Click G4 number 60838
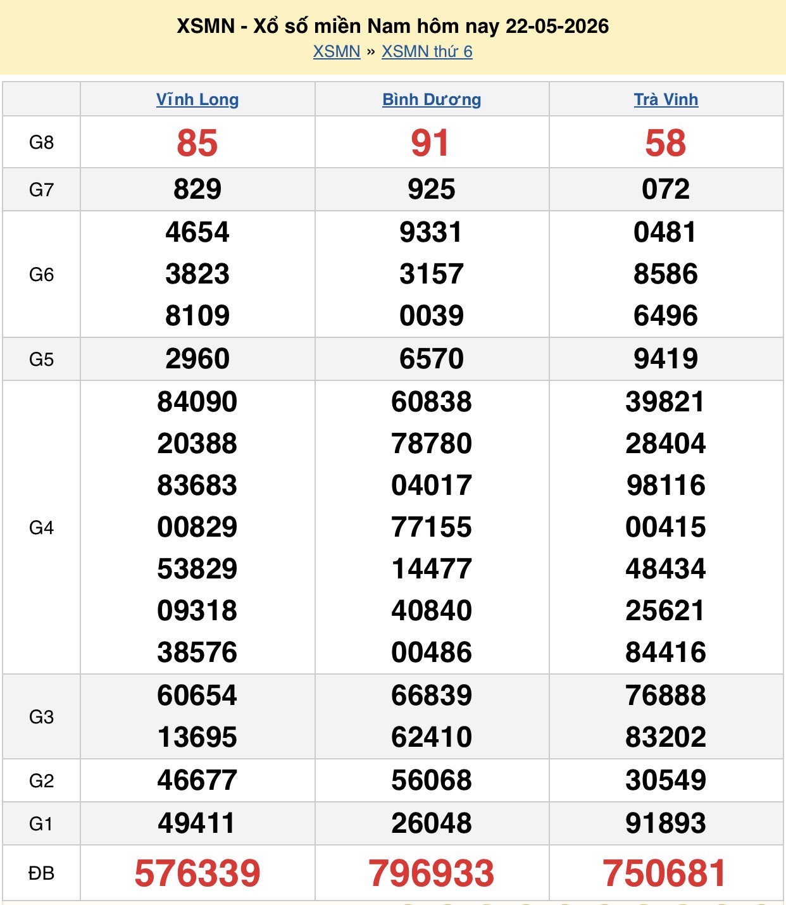This screenshot has width=786, height=905. [x=432, y=402]
